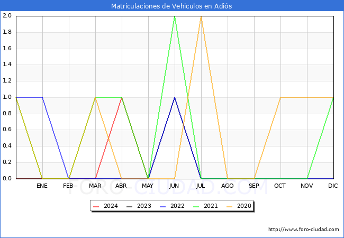Click the 0.2 y-axis value
344x238 pixels.
(7, 162)
